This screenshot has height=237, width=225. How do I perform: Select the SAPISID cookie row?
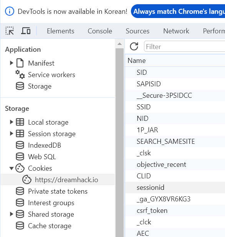(175, 84)
